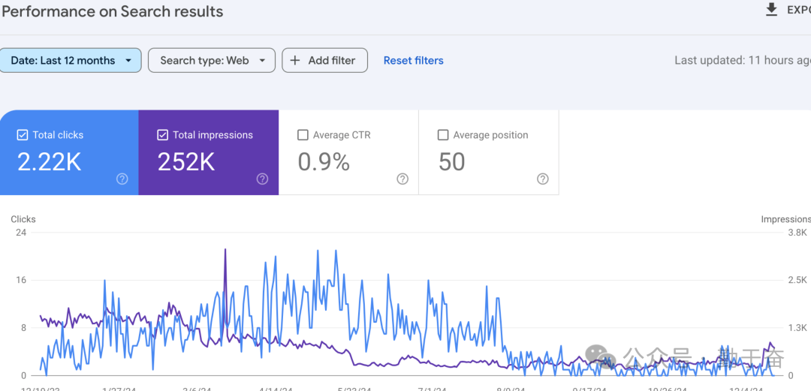The height and width of the screenshot is (391, 811).
Task: Click the Export download icon
Action: pos(770,10)
